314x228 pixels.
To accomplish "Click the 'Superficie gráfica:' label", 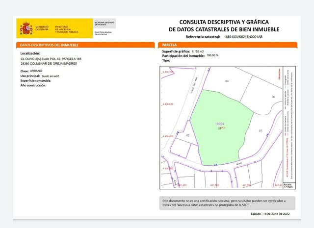I will click(x=176, y=51).
